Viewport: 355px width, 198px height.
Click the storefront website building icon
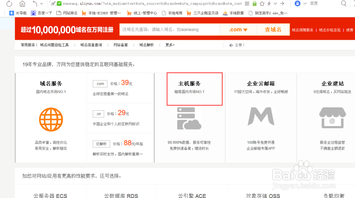(333, 118)
